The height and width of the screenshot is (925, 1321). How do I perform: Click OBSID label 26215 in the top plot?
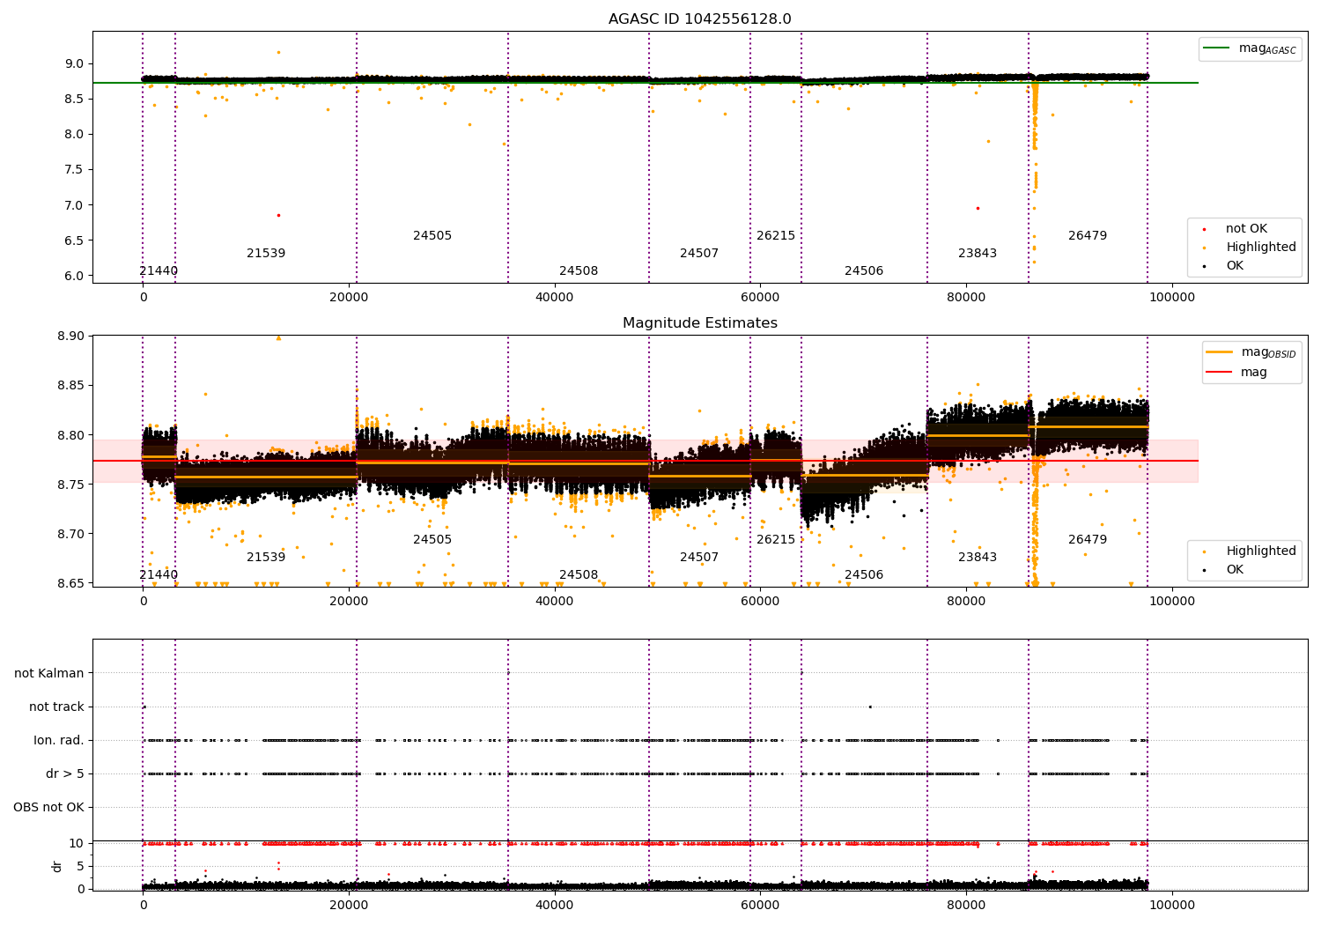(776, 236)
